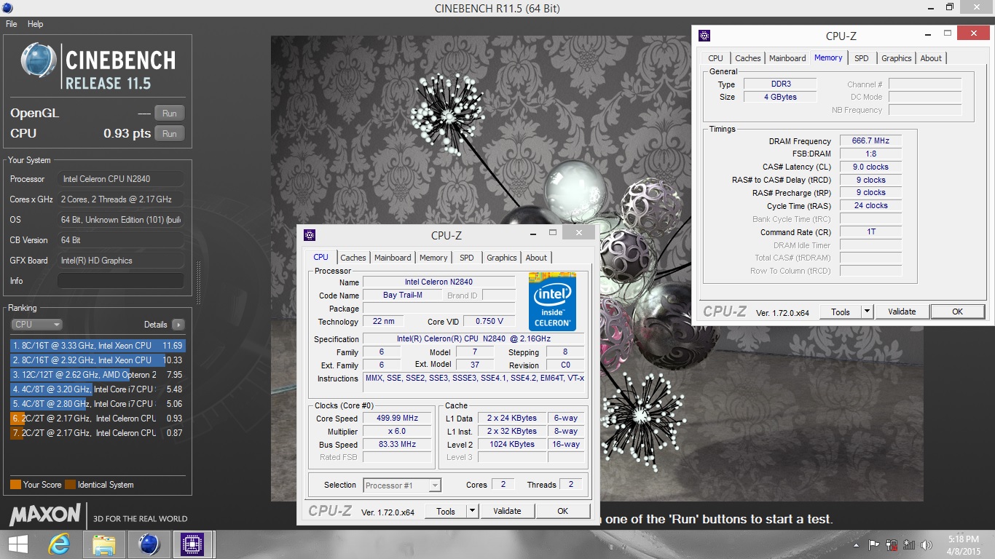Viewport: 995px width, 559px height.
Task: Click the CAS# Latency 9.0 clocks value
Action: pyautogui.click(x=870, y=167)
